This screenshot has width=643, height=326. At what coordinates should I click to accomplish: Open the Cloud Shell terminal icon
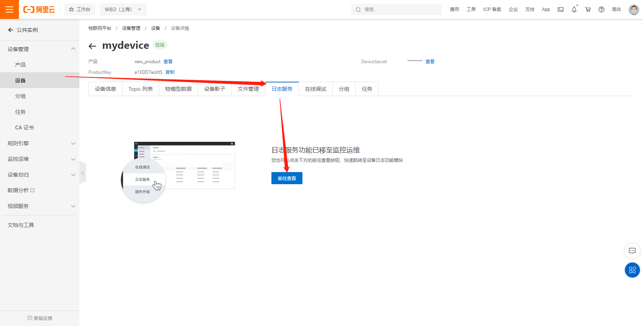[561, 9]
